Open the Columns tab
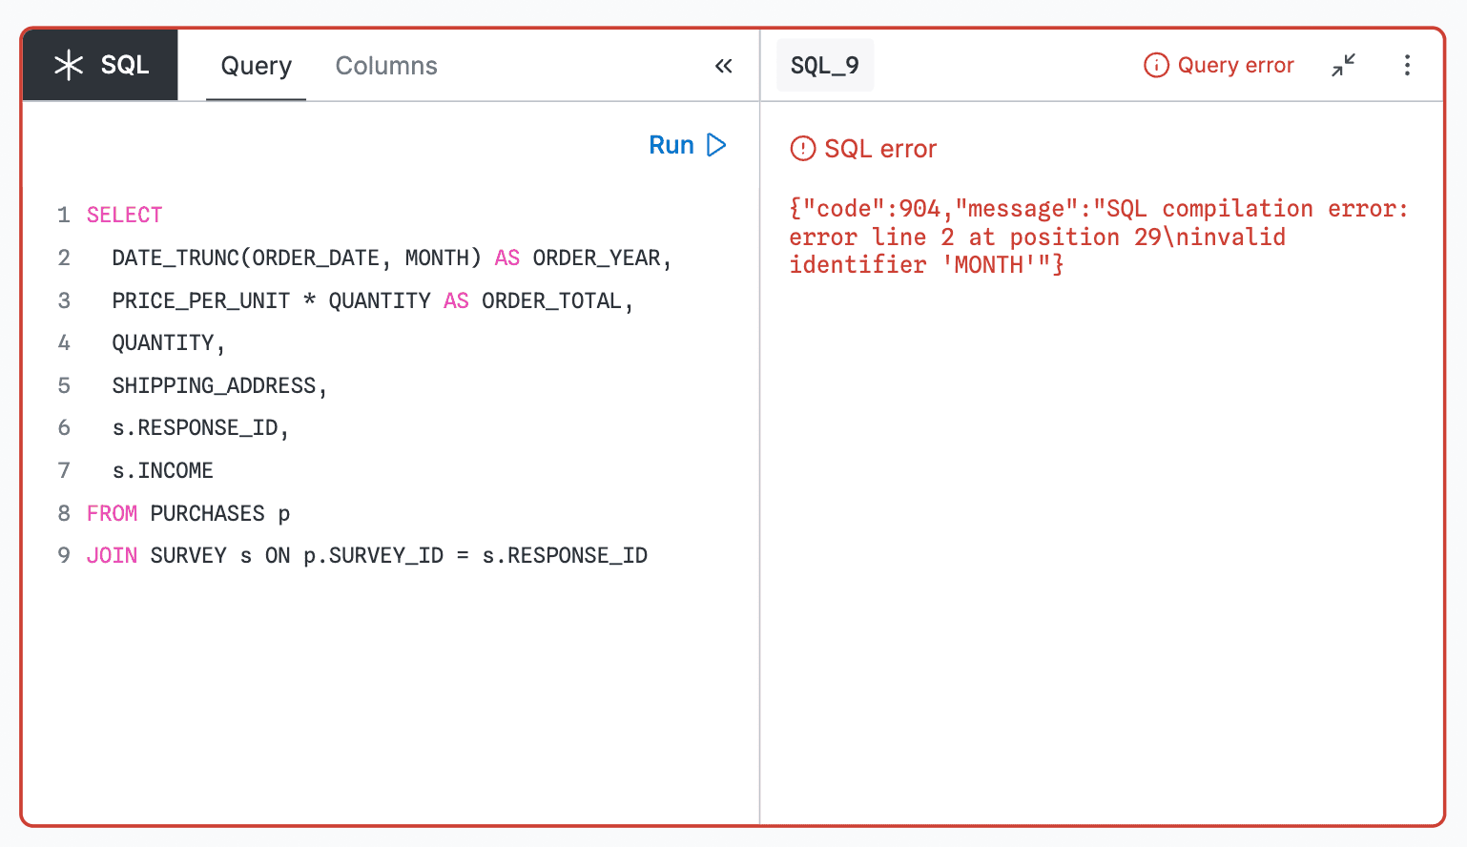This screenshot has height=847, width=1467. point(386,66)
